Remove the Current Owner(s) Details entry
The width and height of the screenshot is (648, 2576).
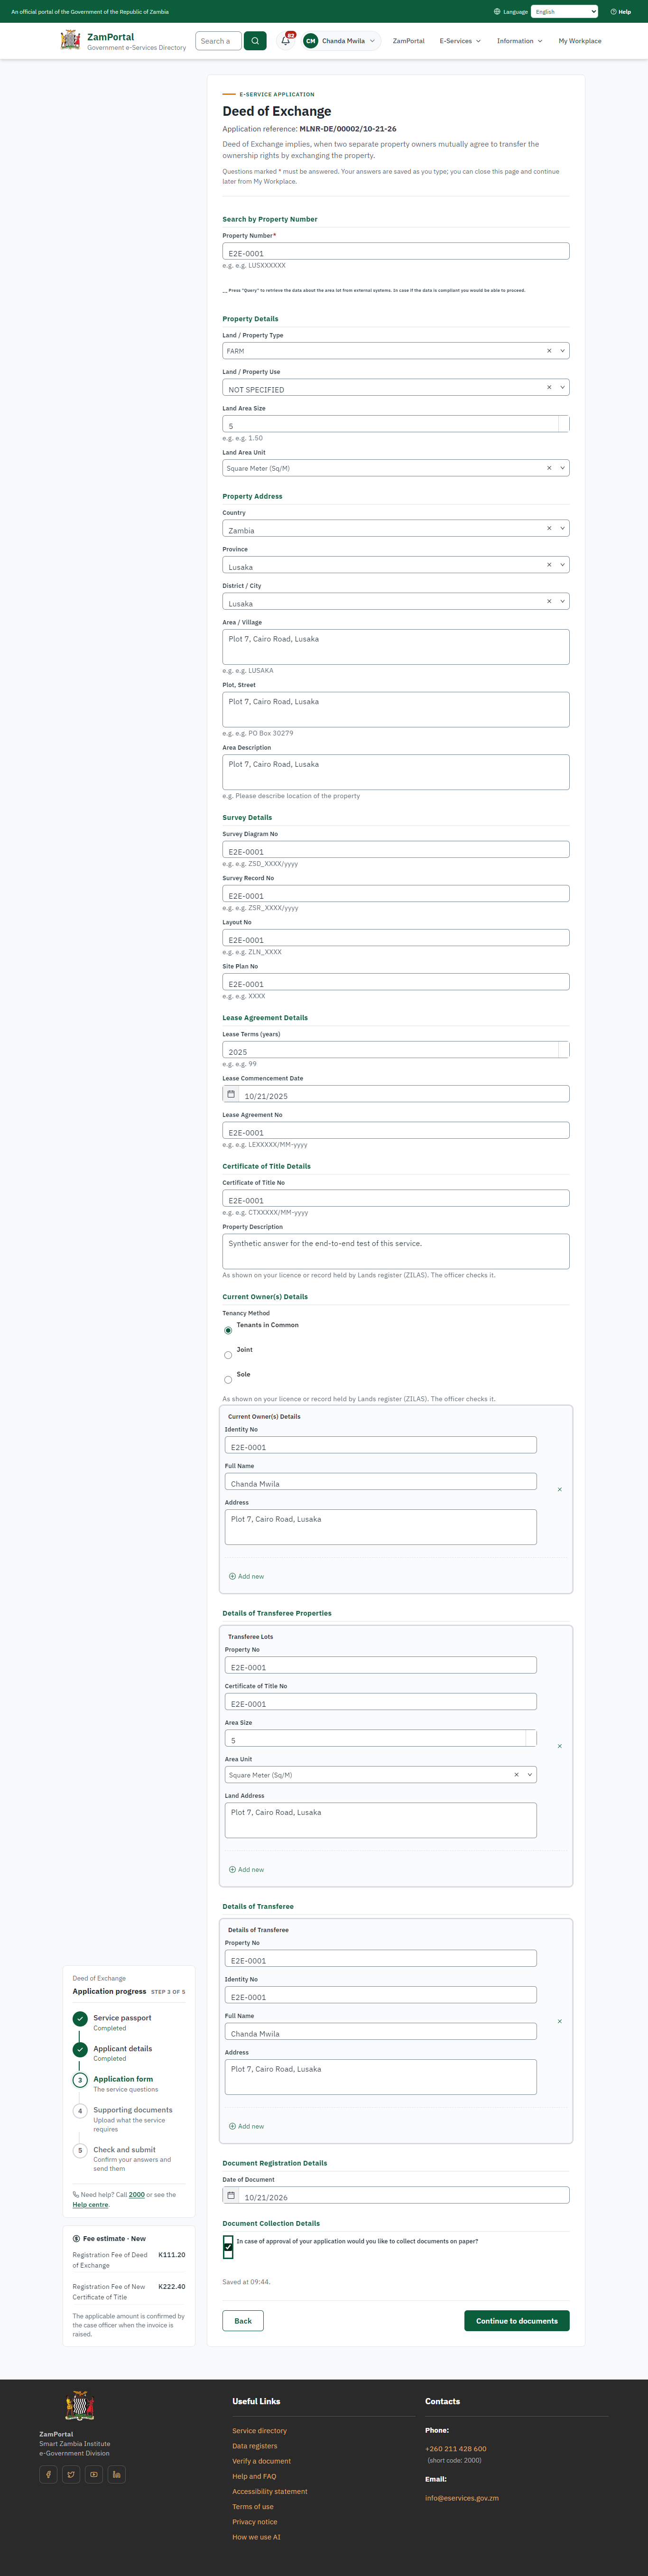pos(559,1489)
